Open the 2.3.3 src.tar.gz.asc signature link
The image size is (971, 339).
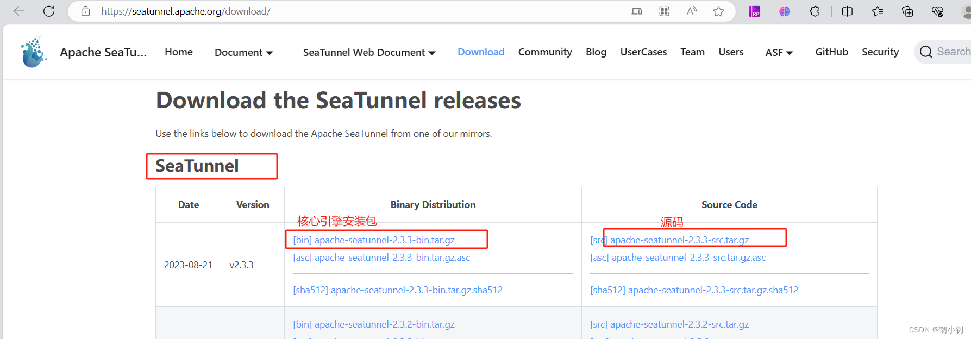click(678, 258)
